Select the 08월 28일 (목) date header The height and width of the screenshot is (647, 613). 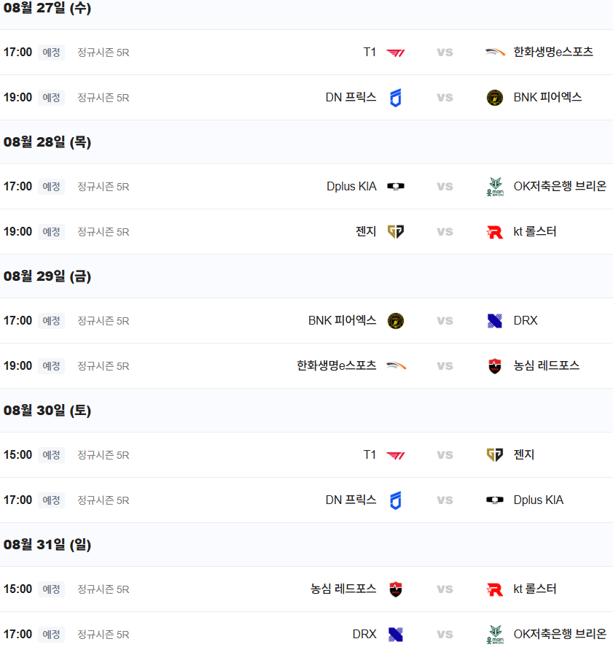pos(47,143)
